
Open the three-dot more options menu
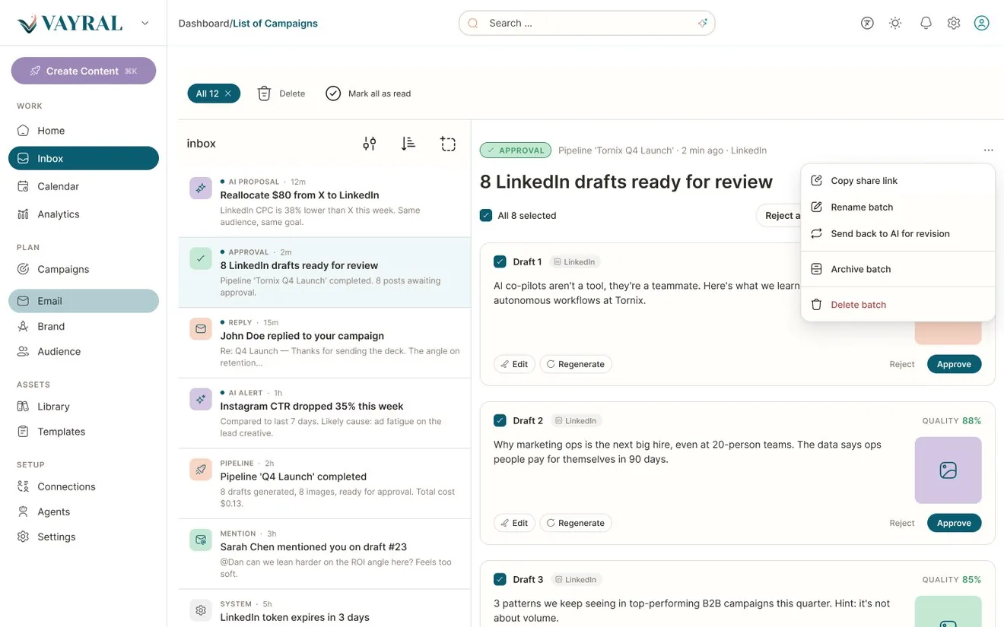(988, 150)
